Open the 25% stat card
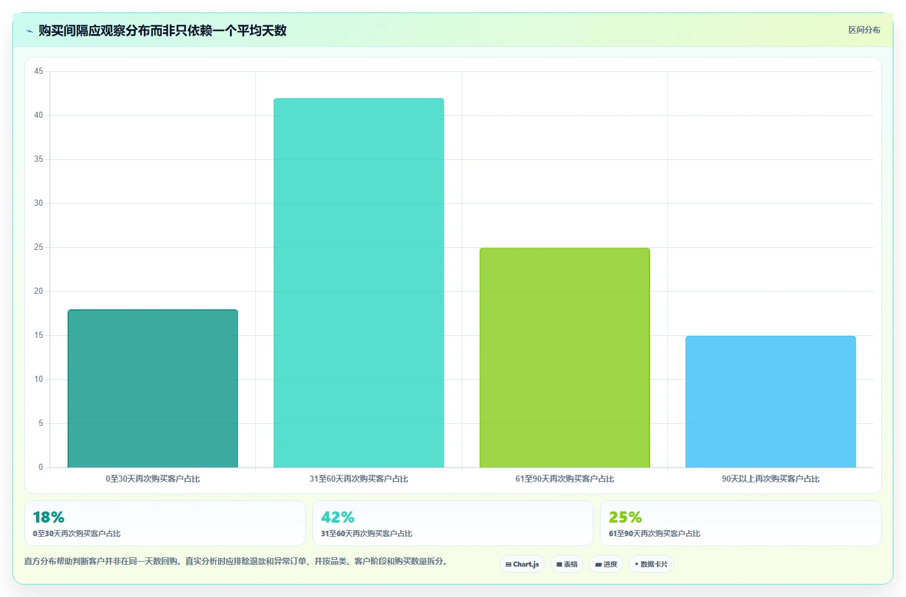The width and height of the screenshot is (906, 597). (741, 523)
